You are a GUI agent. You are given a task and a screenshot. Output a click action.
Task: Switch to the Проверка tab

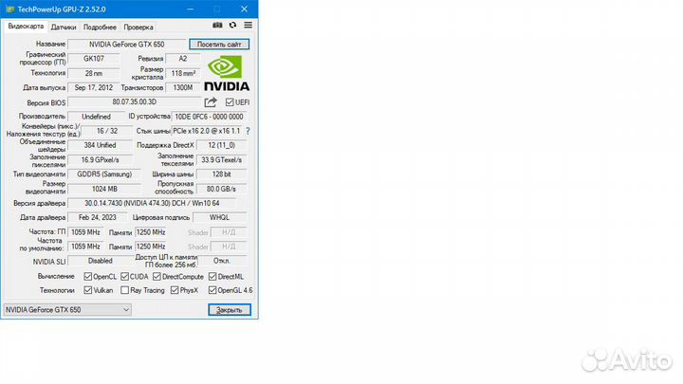click(x=138, y=27)
